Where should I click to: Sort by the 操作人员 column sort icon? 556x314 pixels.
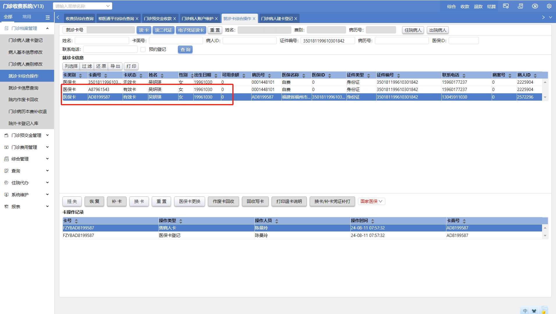(x=277, y=221)
